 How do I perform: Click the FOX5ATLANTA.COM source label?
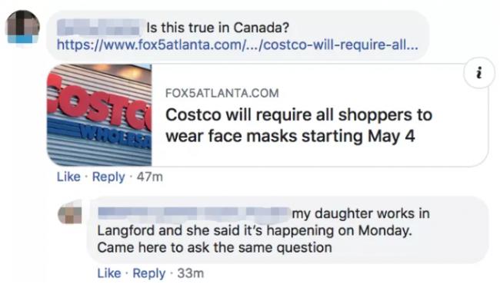(x=222, y=93)
